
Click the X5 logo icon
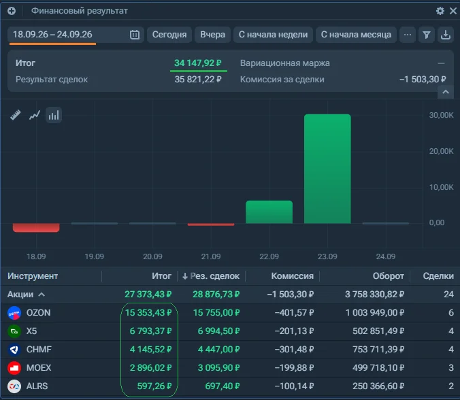coord(14,331)
